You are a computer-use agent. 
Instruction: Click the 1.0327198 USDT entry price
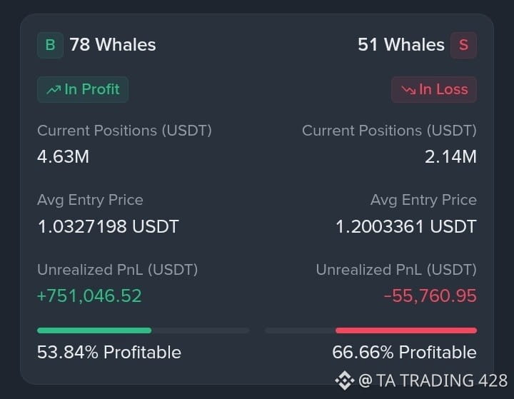click(x=109, y=226)
